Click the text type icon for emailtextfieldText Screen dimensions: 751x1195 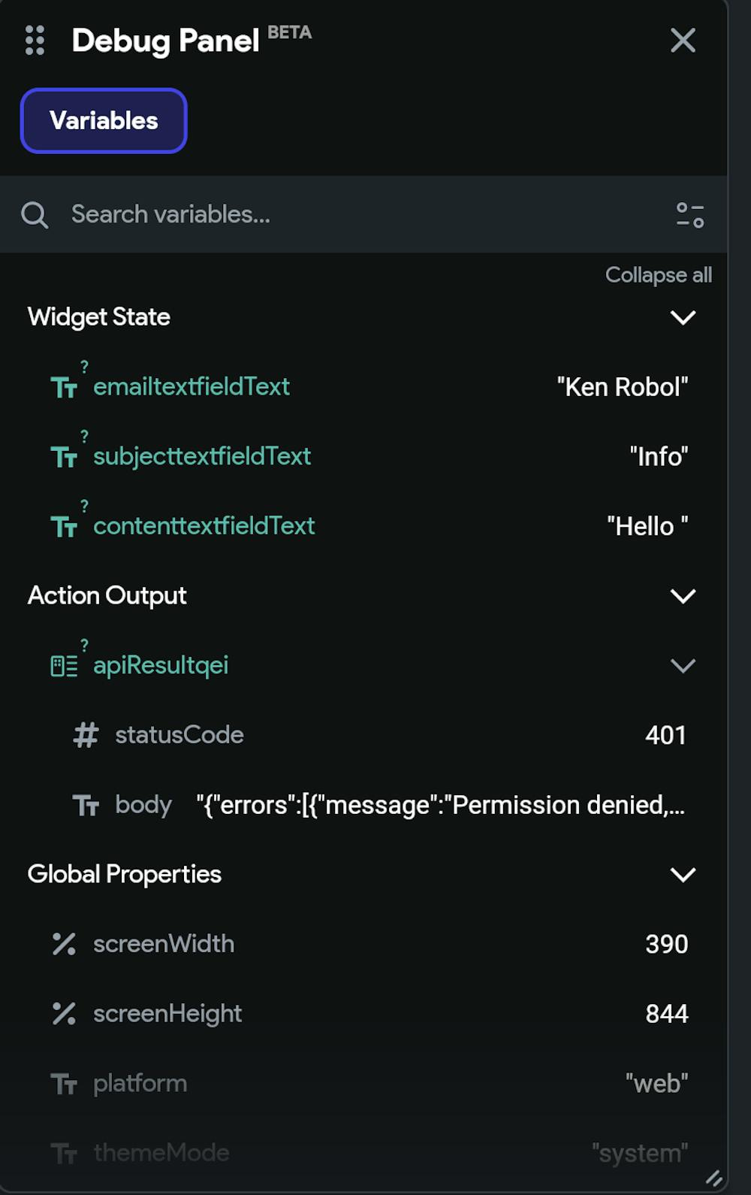(64, 388)
